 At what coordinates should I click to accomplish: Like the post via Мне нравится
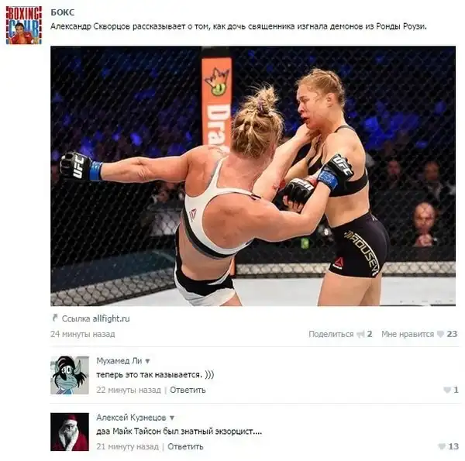[x=408, y=334]
